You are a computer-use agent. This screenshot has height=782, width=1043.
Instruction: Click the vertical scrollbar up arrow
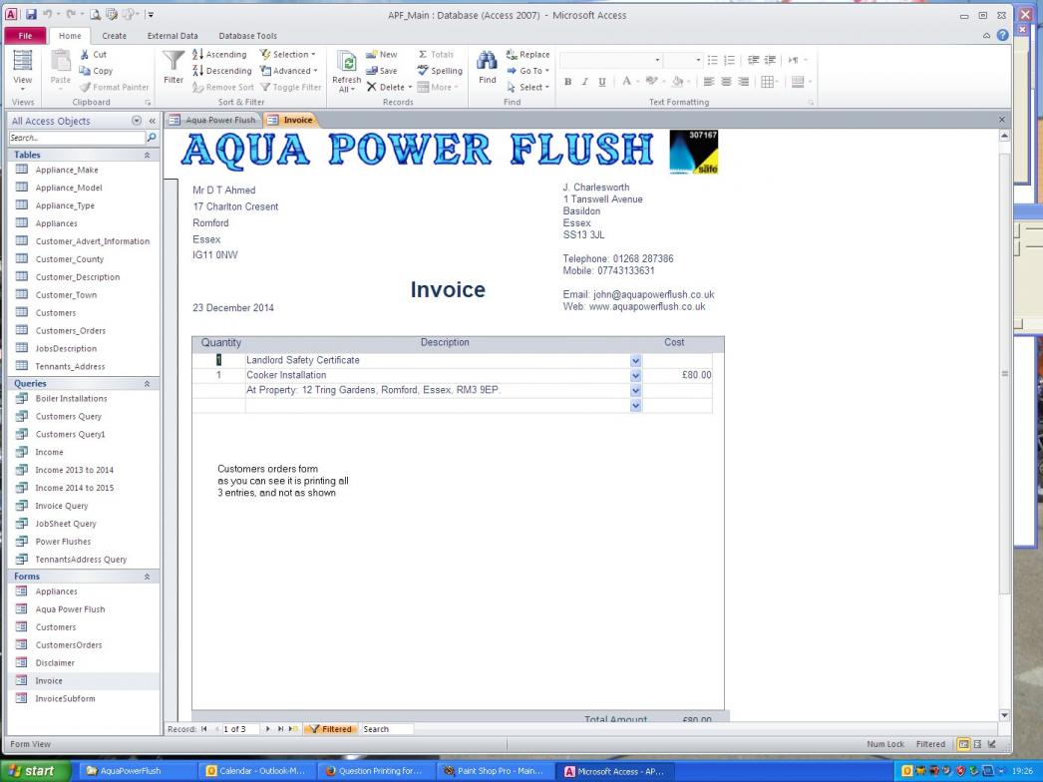pyautogui.click(x=1004, y=135)
